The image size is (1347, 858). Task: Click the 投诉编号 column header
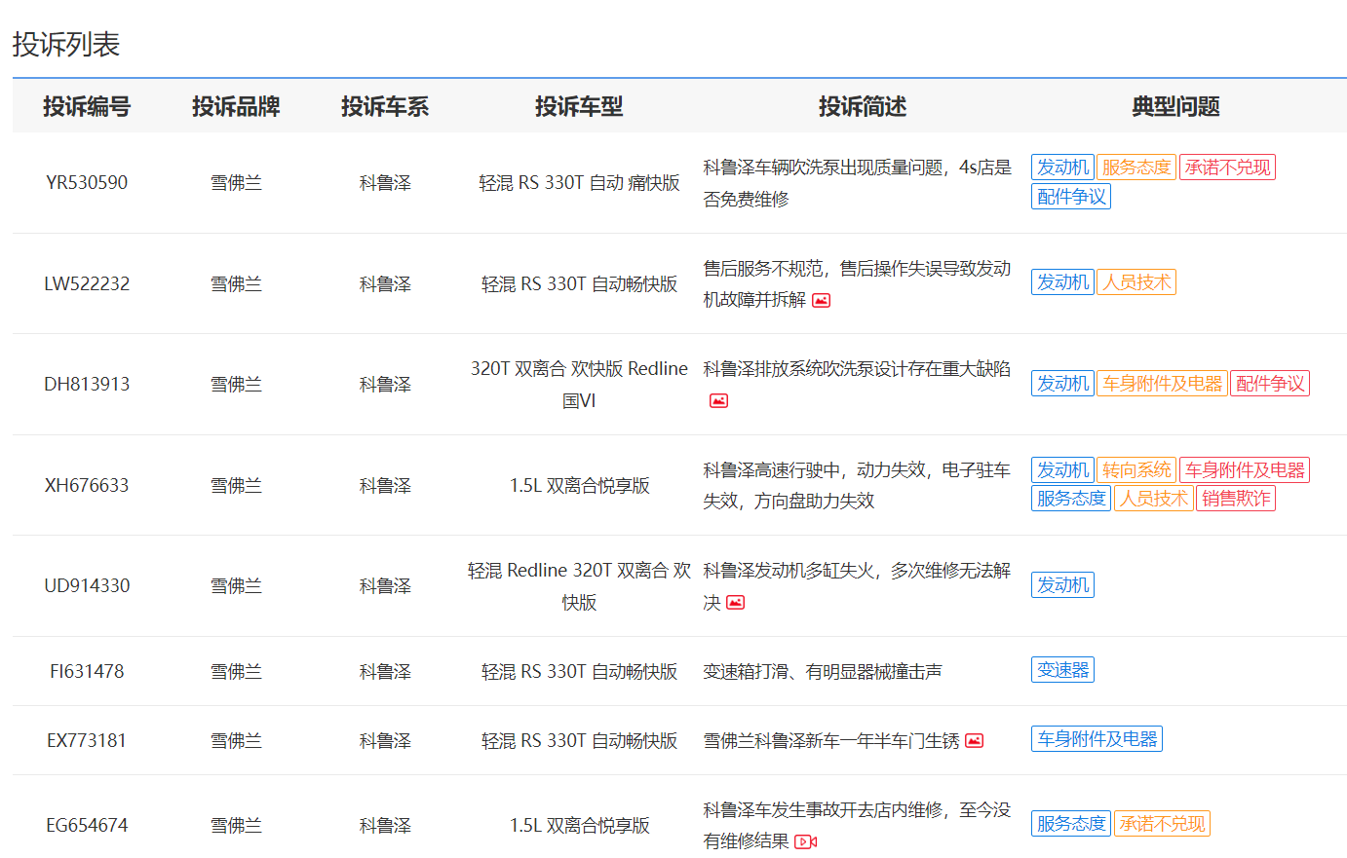pyautogui.click(x=87, y=106)
